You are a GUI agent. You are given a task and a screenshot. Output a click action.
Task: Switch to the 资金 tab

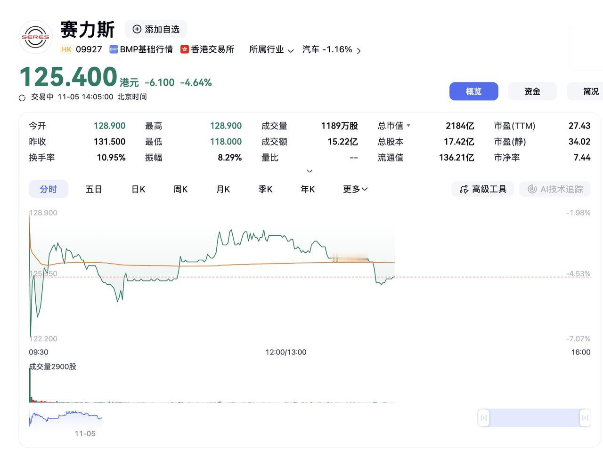(532, 91)
